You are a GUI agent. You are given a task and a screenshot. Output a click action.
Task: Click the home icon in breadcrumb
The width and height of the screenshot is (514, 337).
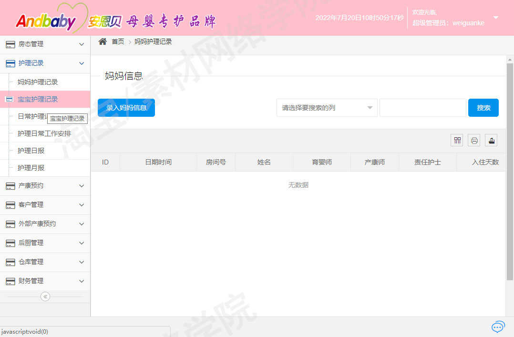pos(103,41)
